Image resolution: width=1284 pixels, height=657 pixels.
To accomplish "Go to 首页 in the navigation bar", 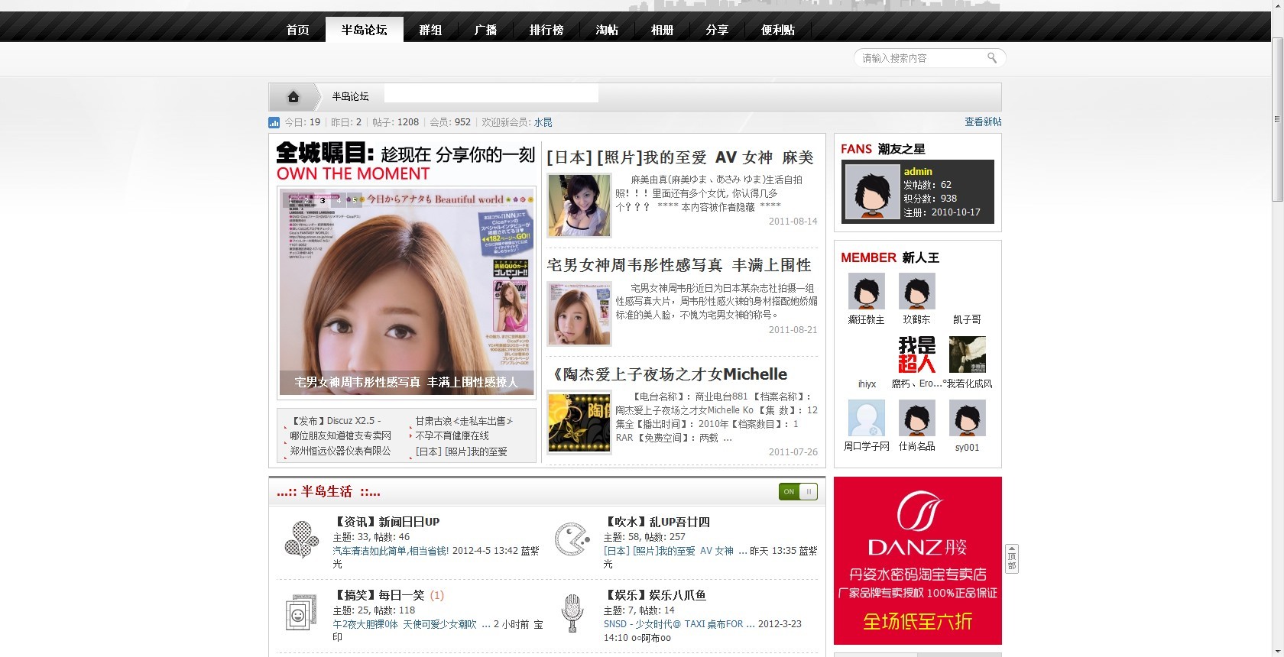I will click(298, 30).
